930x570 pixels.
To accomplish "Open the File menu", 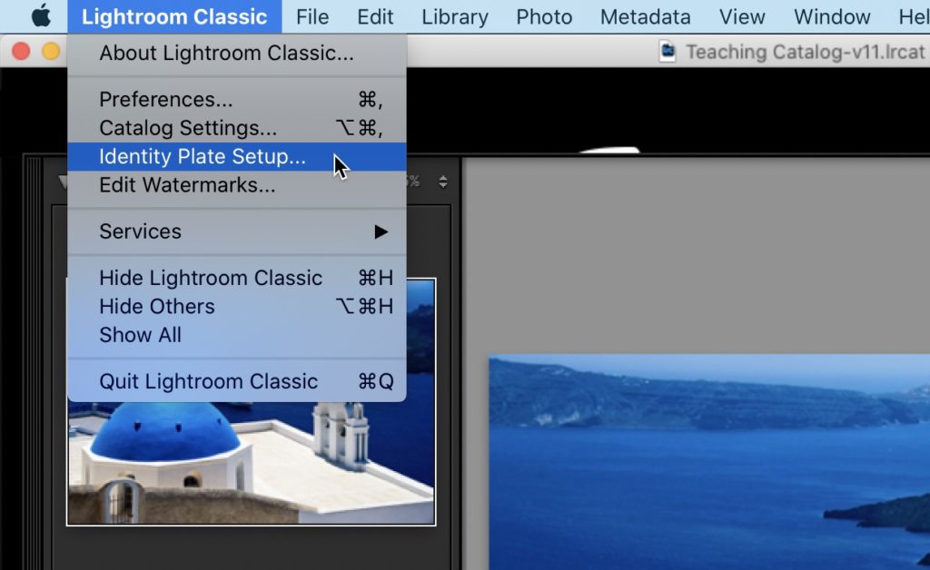I will (312, 16).
